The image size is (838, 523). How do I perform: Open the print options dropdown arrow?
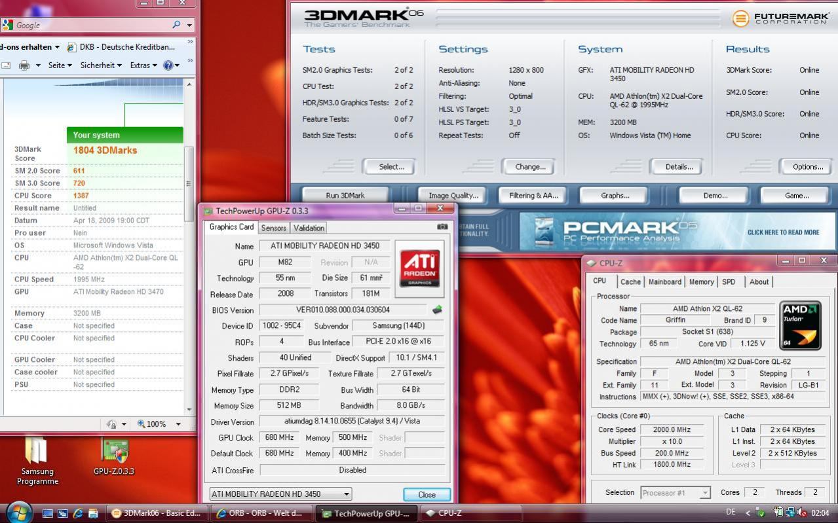coord(38,65)
